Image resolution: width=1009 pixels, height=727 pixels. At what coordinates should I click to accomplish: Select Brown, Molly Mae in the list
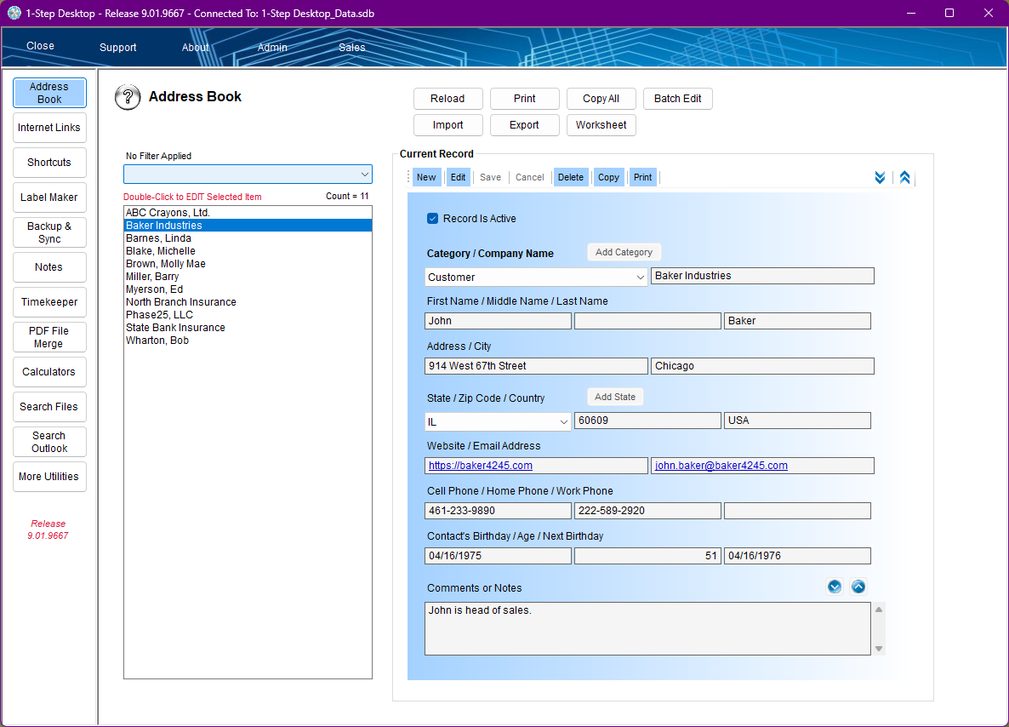[x=248, y=264]
